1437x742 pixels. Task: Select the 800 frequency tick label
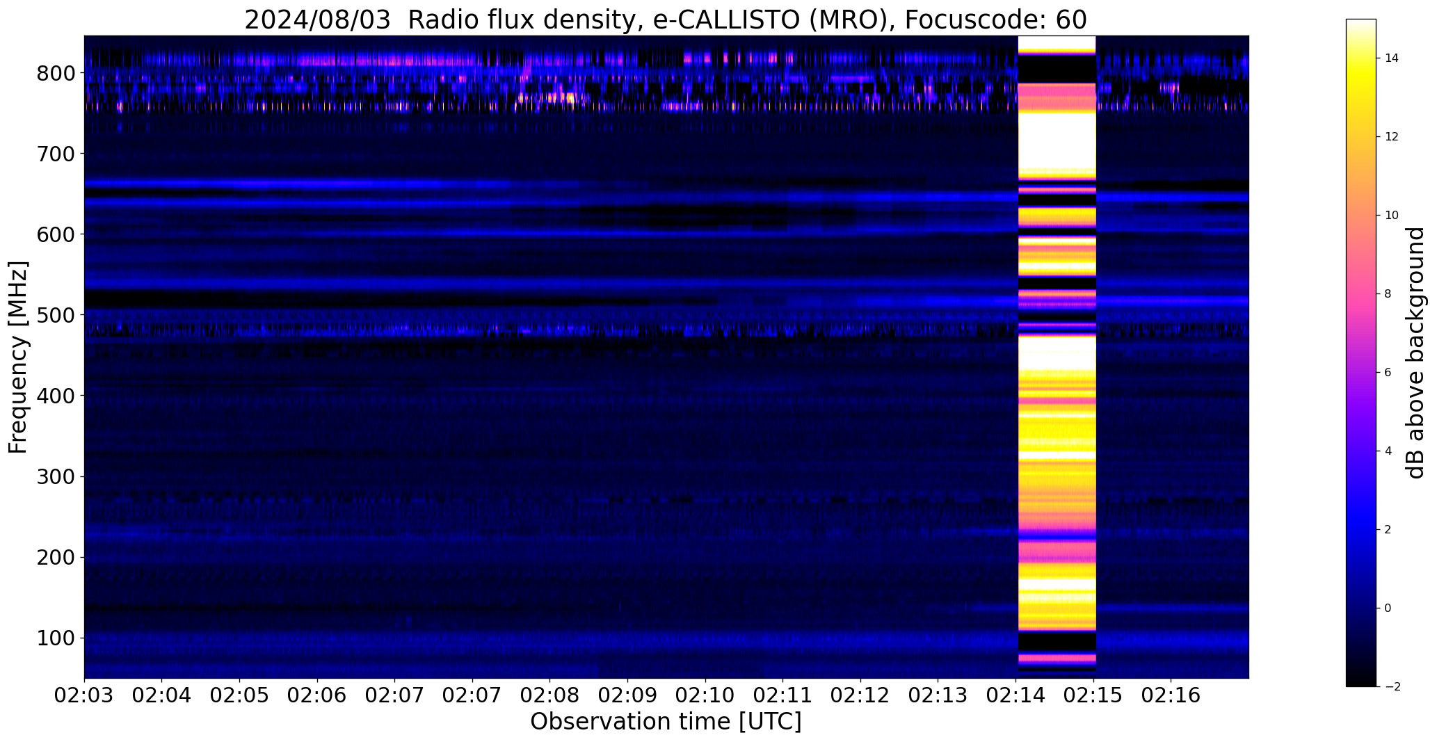pyautogui.click(x=56, y=73)
